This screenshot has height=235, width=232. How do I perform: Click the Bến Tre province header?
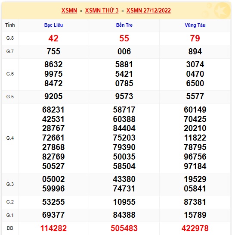coord(124,25)
